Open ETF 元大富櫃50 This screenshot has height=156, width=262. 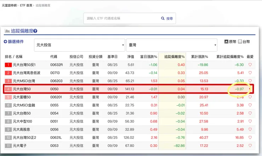coord(22,97)
